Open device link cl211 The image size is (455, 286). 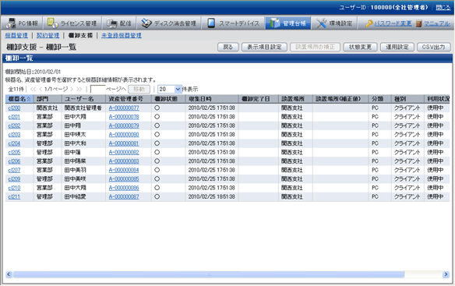click(x=14, y=197)
